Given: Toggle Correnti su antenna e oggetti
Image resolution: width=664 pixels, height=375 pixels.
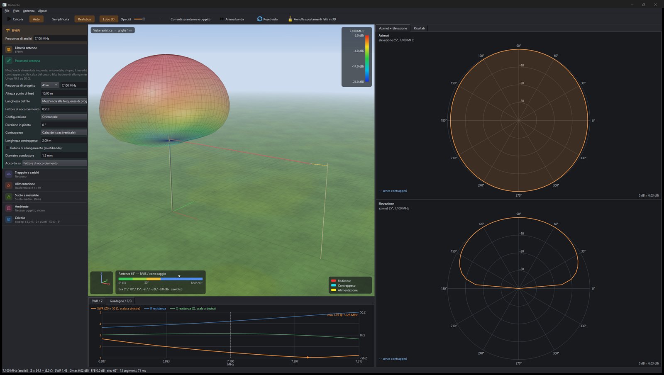Looking at the screenshot, I should point(190,19).
